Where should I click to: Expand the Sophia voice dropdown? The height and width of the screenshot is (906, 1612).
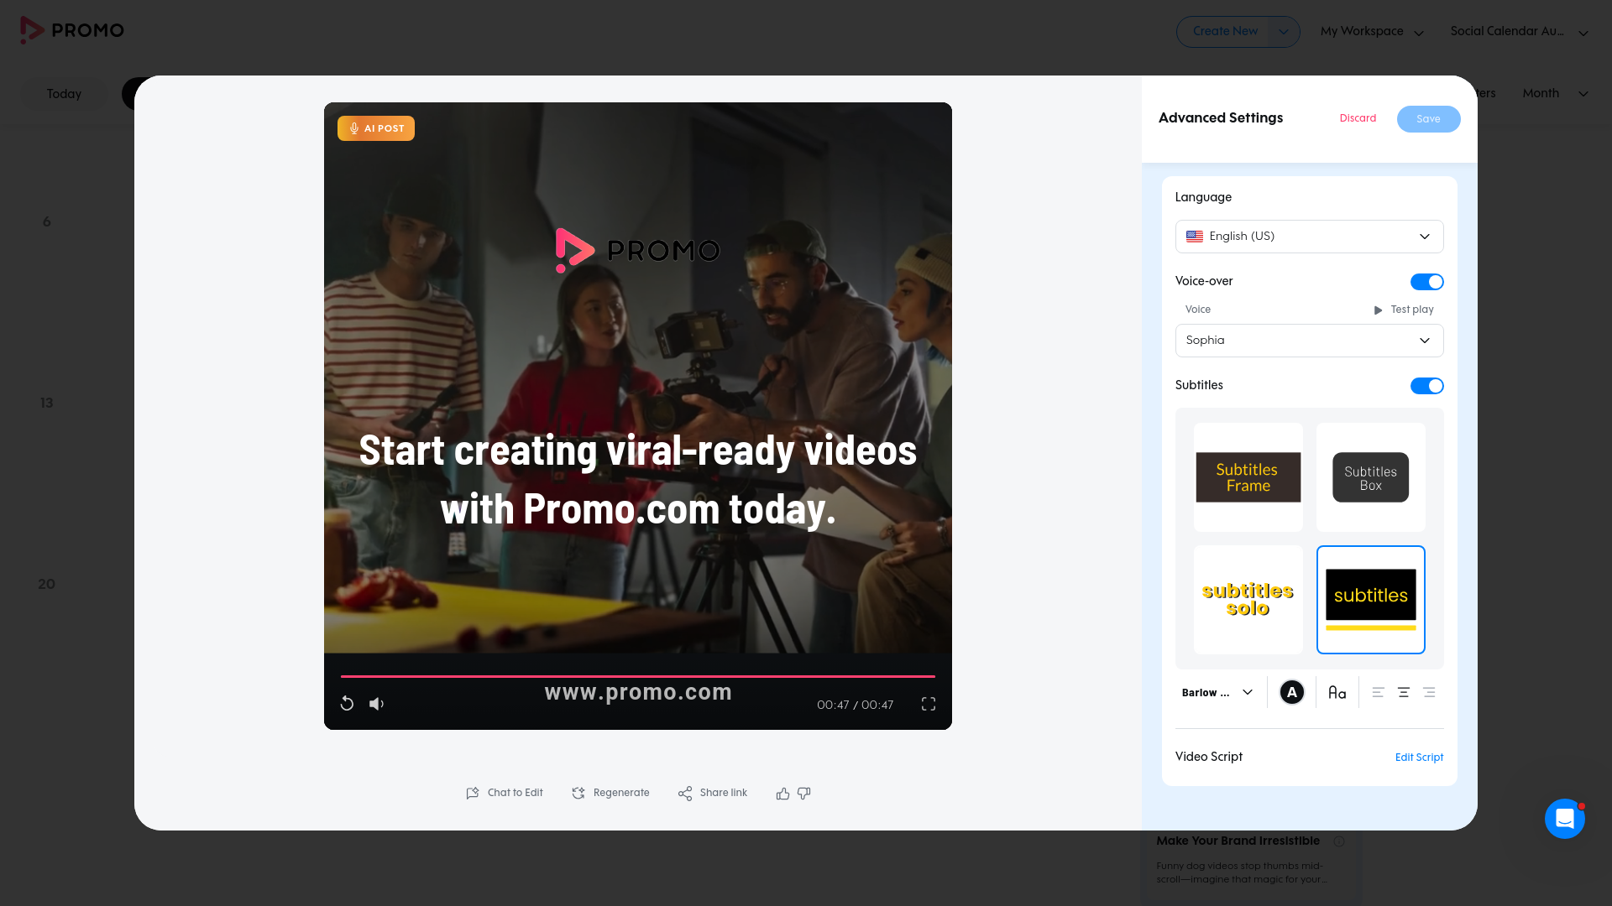click(x=1309, y=341)
